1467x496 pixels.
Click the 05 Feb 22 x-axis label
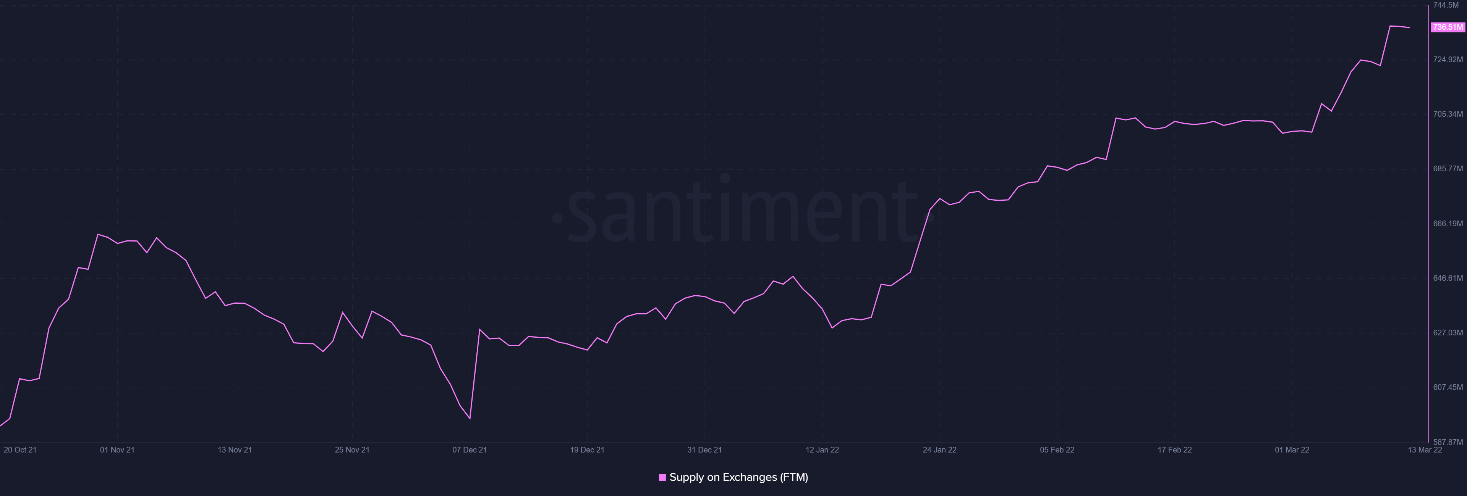(1057, 450)
